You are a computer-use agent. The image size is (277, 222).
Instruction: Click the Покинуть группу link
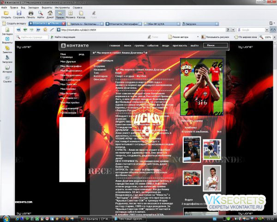tap(192, 121)
